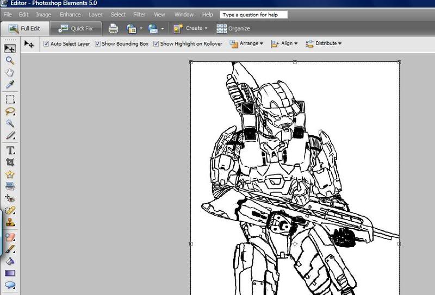Select the Gradient tool

10,273
